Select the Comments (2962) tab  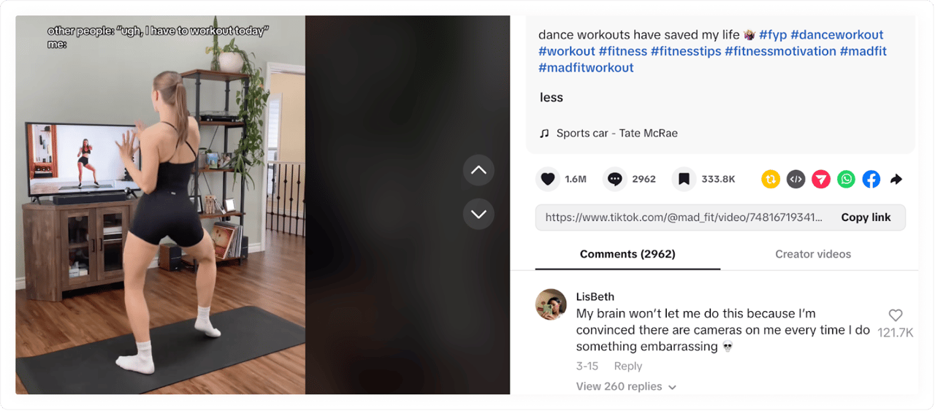coord(627,254)
